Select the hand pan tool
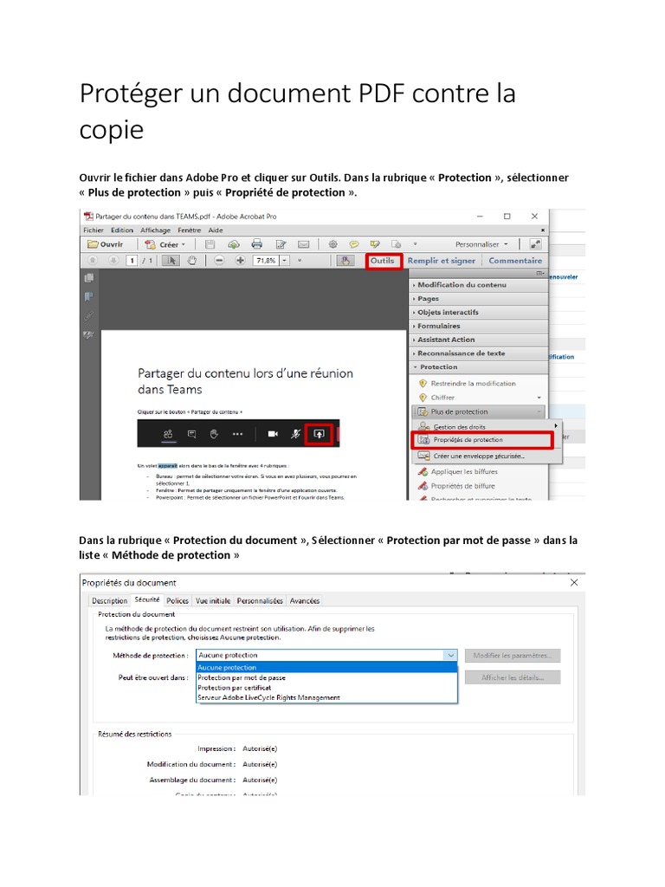The width and height of the screenshot is (665, 887). (192, 260)
